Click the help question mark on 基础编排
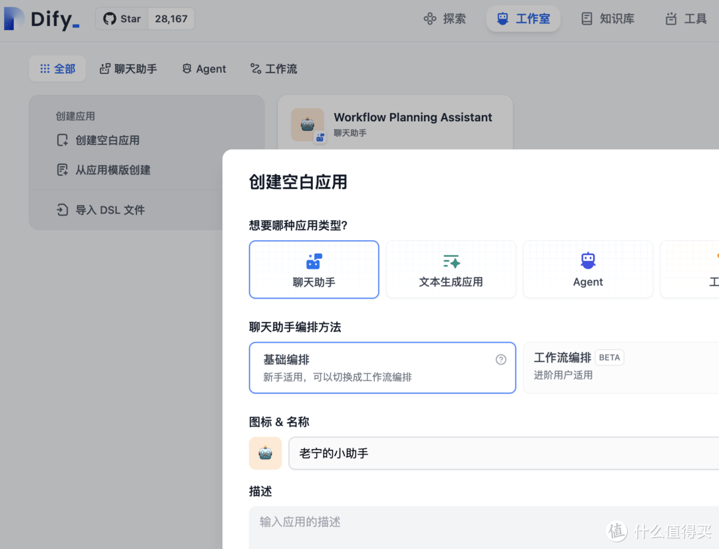 (501, 359)
